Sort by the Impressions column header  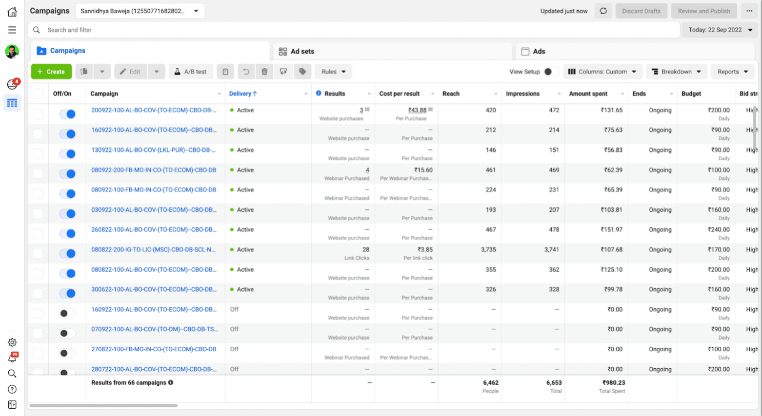click(522, 94)
